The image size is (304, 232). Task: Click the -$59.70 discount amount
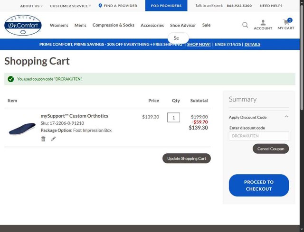[x=199, y=122]
